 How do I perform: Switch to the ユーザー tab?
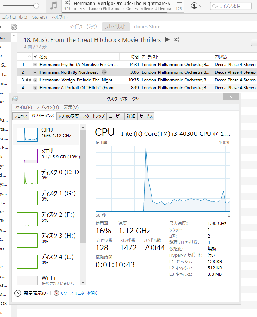116,116
